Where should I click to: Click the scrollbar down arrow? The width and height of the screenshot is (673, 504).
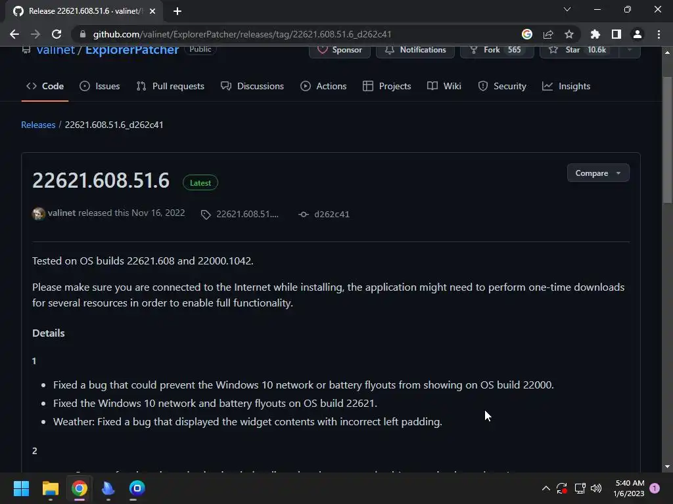[x=667, y=467]
